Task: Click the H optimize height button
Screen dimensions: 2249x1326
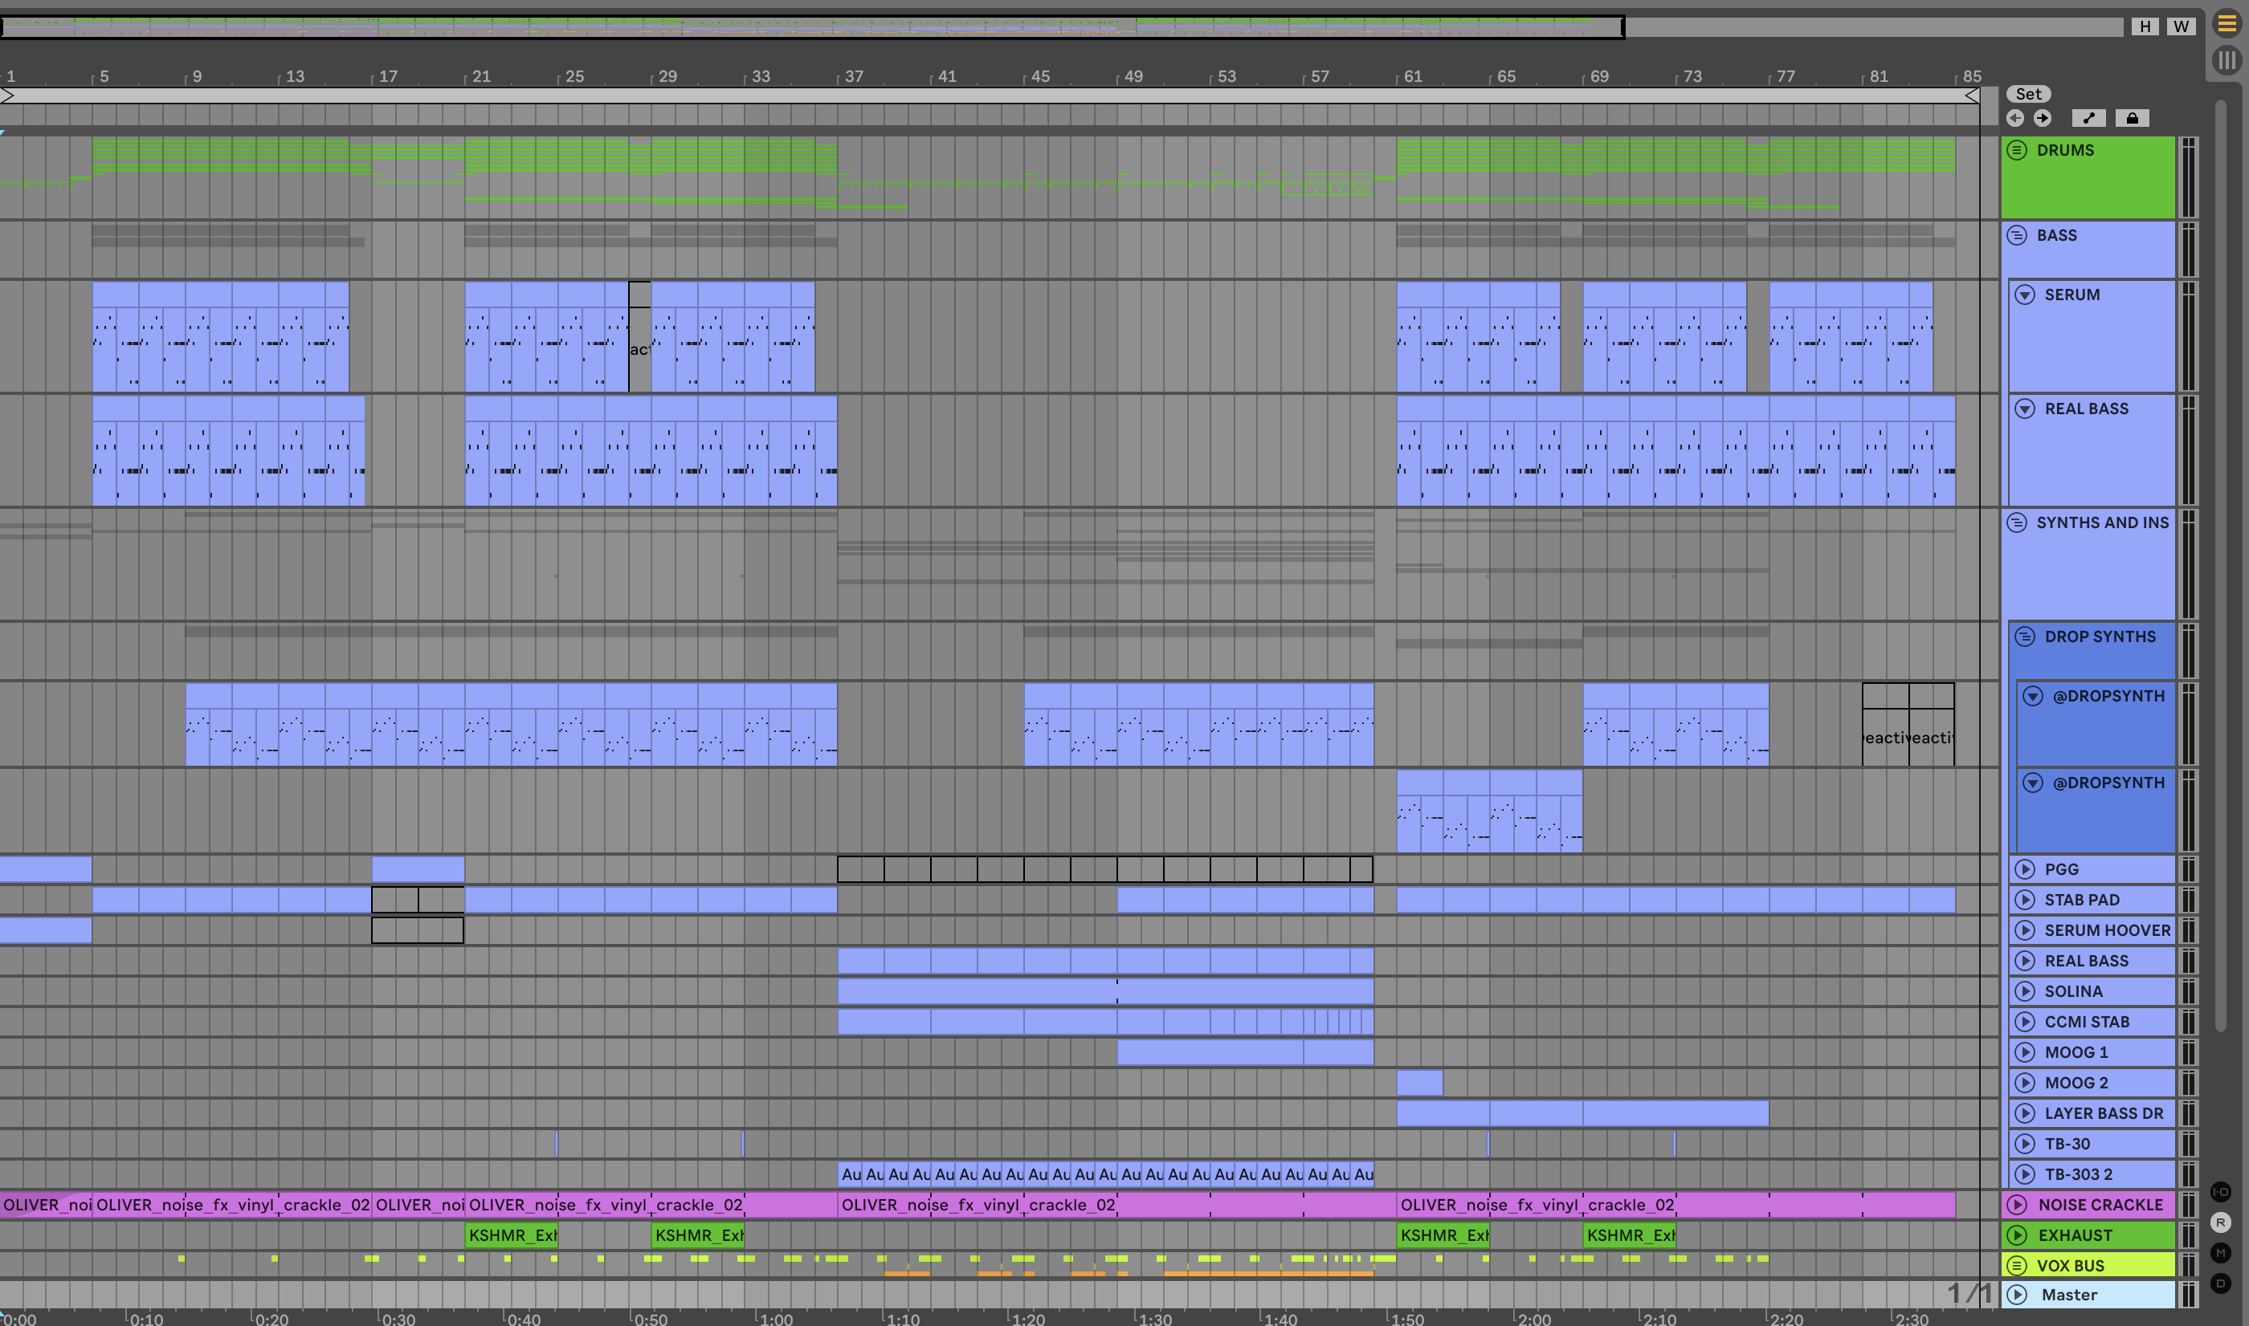Action: coord(2145,26)
